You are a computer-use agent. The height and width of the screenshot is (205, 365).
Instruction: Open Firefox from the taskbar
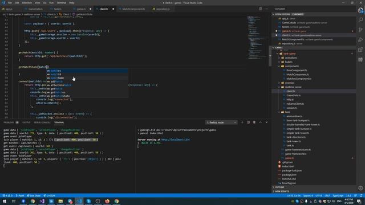coord(107,201)
